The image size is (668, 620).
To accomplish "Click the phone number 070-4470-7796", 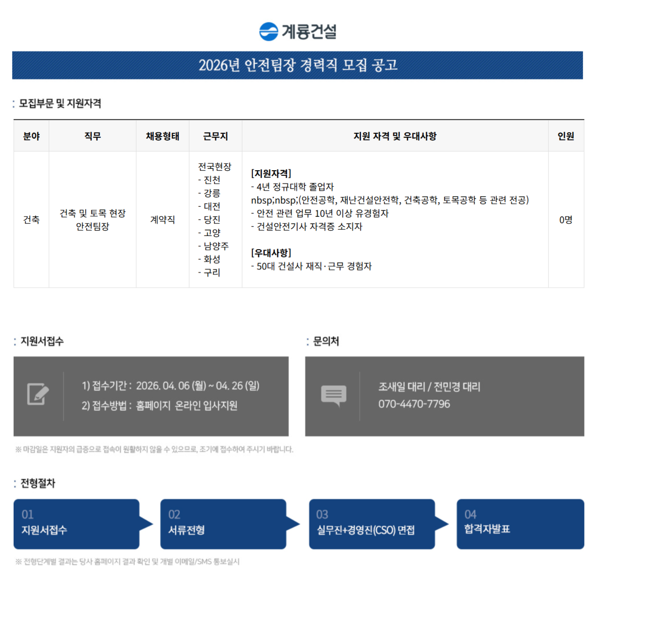I will coord(414,404).
